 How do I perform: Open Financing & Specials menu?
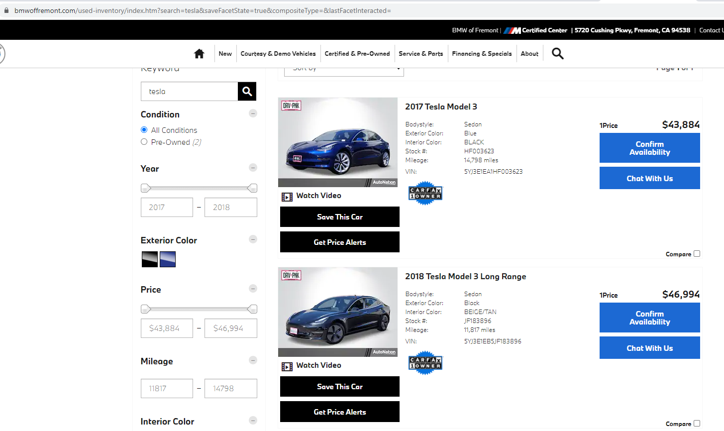482,54
